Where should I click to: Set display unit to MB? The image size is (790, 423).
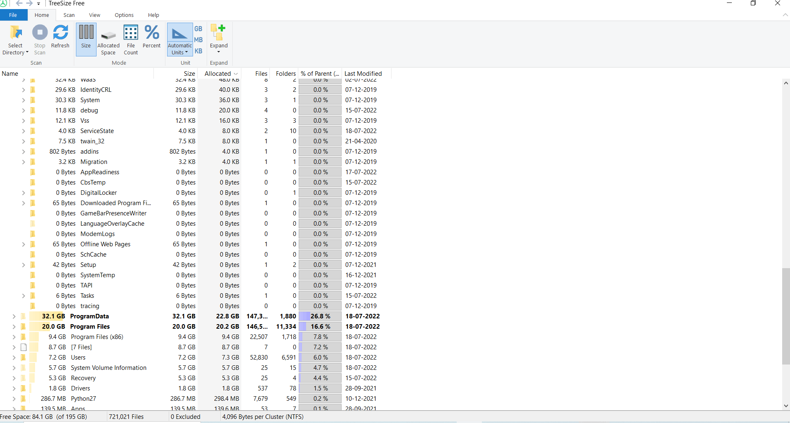pyautogui.click(x=198, y=40)
